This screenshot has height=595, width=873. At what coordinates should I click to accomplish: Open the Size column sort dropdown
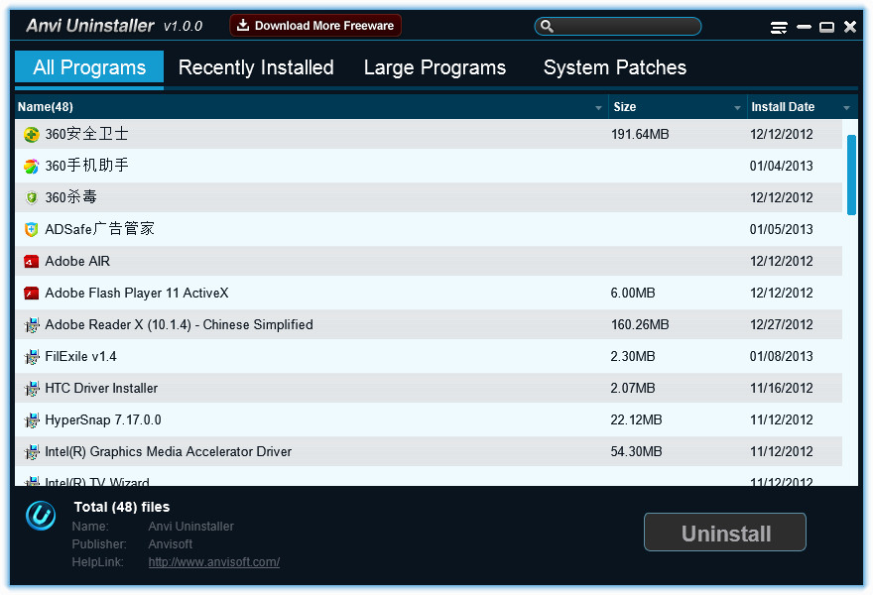[737, 107]
